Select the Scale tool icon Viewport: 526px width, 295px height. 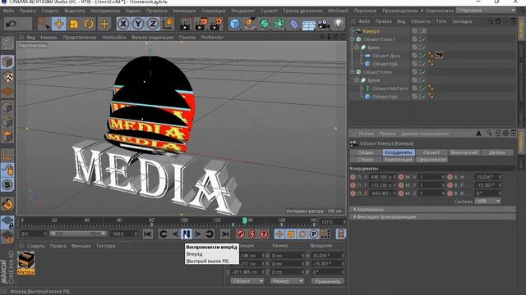(74, 24)
